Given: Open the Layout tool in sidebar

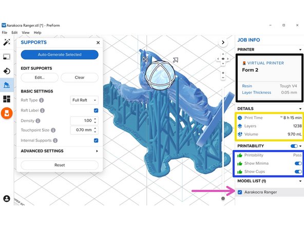Looking at the screenshot, I should pyautogui.click(x=7, y=99).
